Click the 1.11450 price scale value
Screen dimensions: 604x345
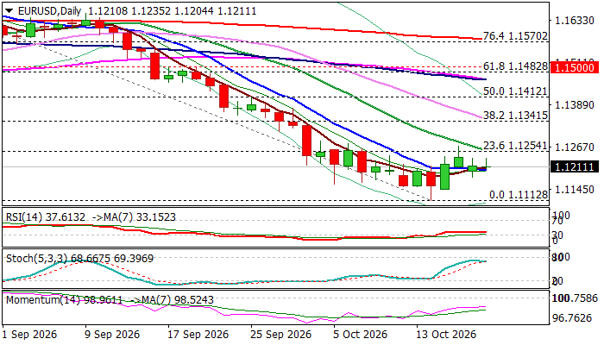(575, 190)
